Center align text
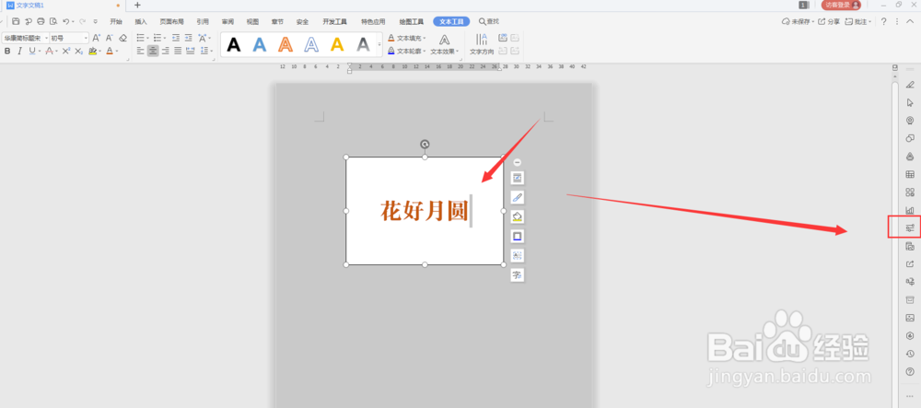Screen dimensions: 921x408 (x=153, y=51)
